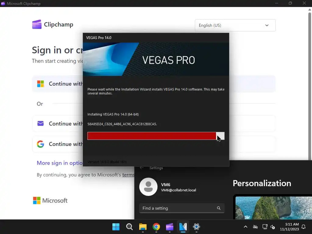Launch Google Chrome from taskbar
Image resolution: width=312 pixels, height=234 pixels.
click(156, 227)
